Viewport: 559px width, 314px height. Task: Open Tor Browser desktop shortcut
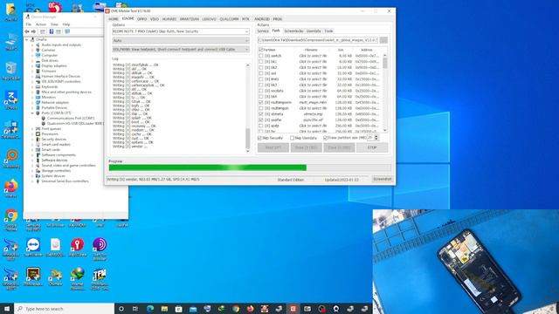tap(100, 249)
